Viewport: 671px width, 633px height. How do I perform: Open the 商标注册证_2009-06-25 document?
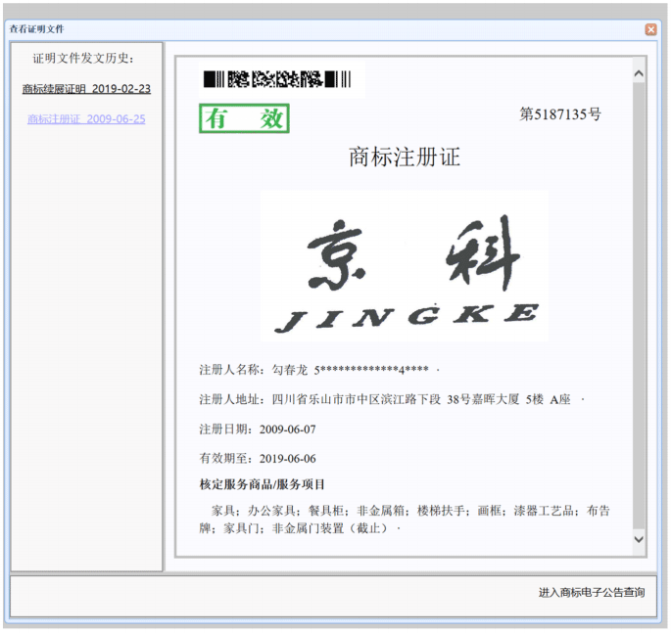[86, 119]
